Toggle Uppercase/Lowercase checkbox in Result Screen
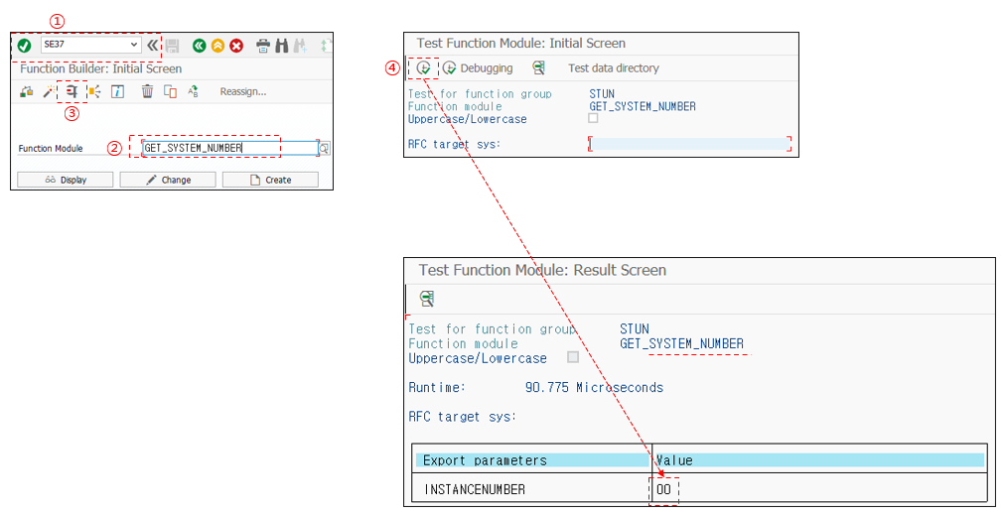This screenshot has height=514, width=1004. point(573,357)
